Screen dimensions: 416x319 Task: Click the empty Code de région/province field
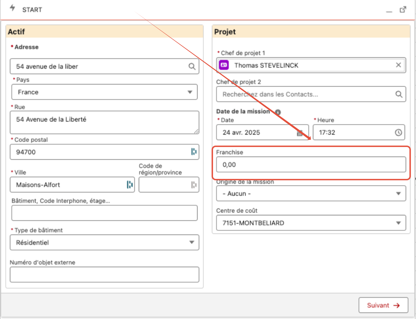pyautogui.click(x=169, y=185)
